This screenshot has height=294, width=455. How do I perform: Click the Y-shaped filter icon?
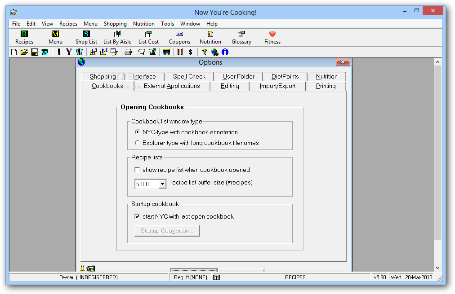click(x=69, y=52)
